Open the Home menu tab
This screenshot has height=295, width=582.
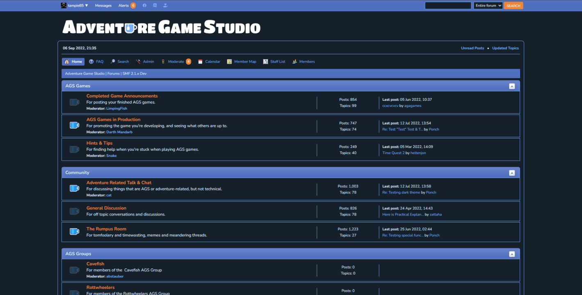click(x=73, y=61)
